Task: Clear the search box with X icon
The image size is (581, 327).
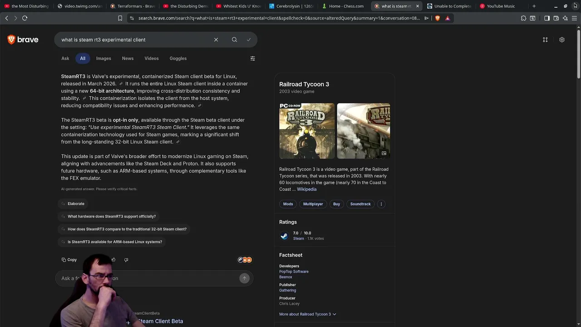Action: [x=216, y=40]
